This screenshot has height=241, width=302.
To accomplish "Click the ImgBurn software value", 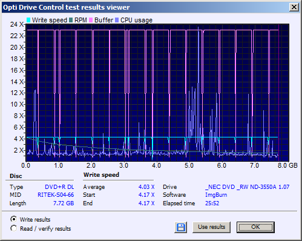I will pos(216,195).
